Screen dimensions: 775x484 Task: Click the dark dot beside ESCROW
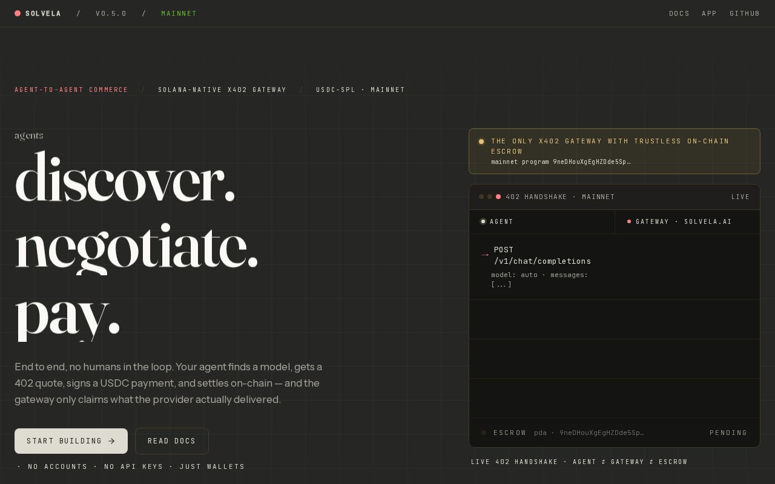point(484,433)
